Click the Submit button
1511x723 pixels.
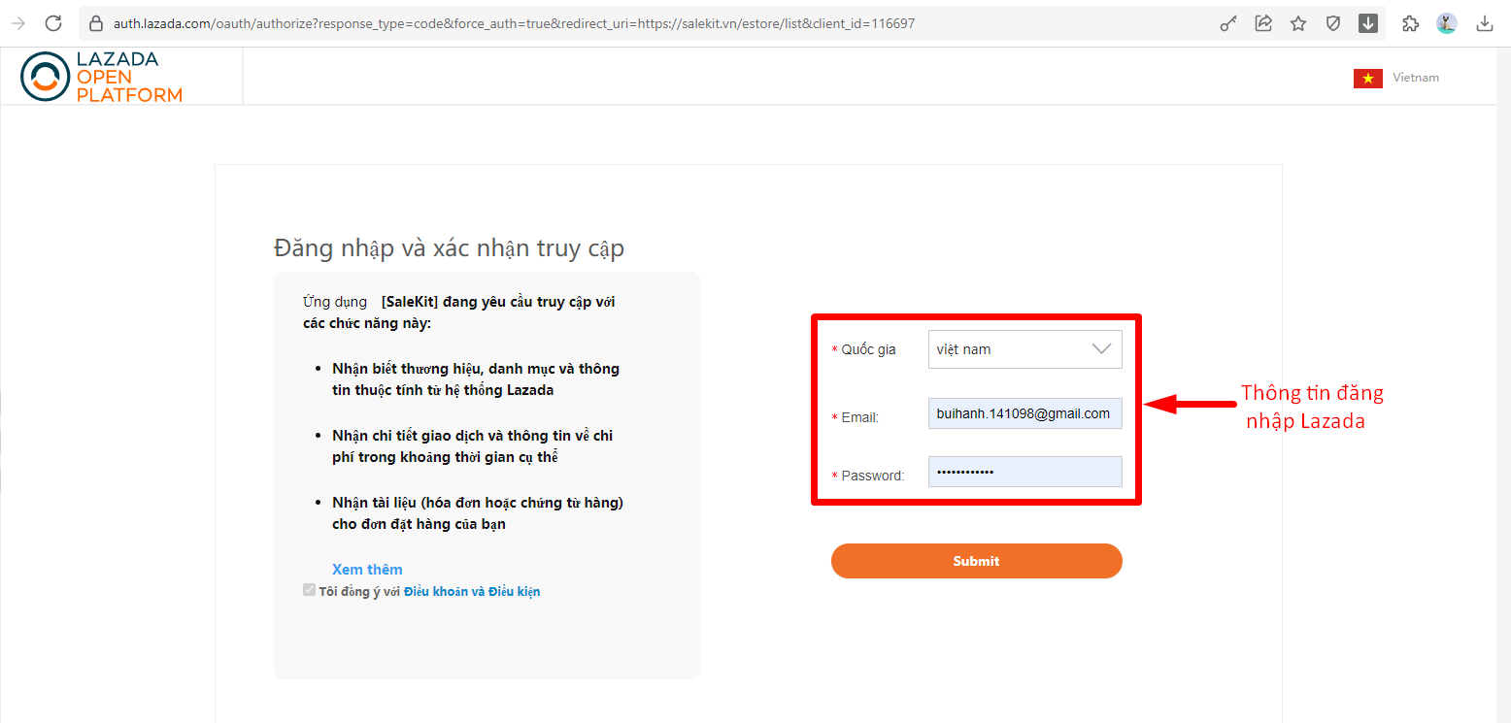[976, 561]
